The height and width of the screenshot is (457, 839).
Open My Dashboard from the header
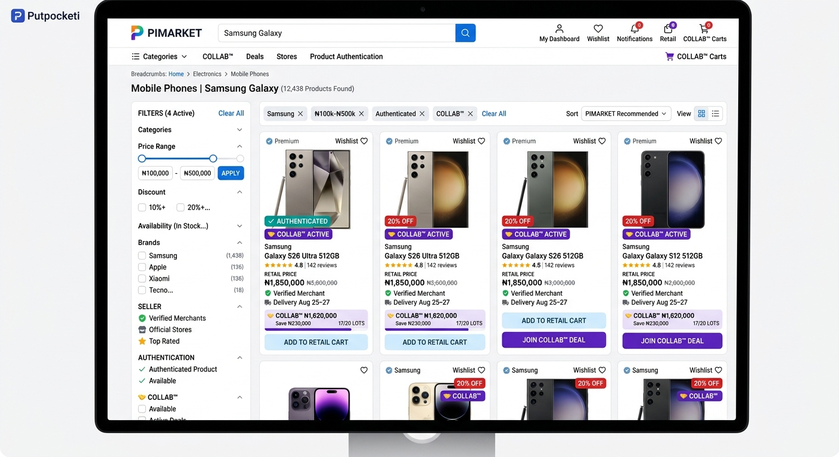click(x=559, y=33)
